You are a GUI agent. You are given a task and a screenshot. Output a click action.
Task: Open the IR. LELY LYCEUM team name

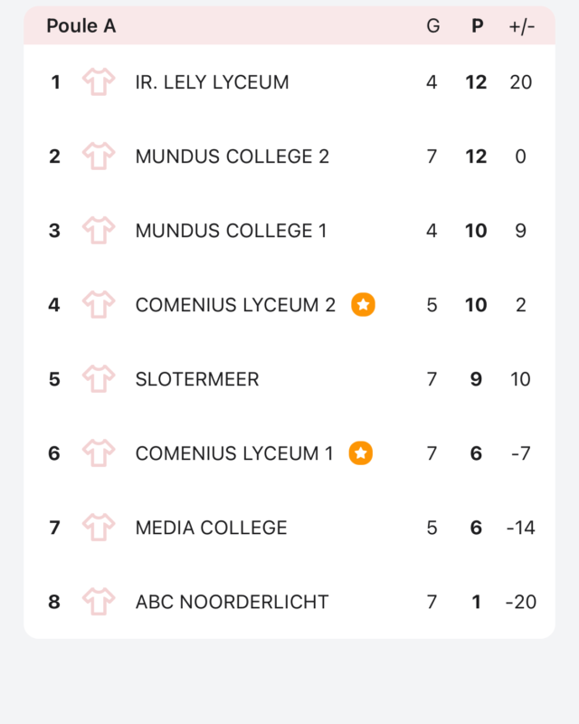212,82
